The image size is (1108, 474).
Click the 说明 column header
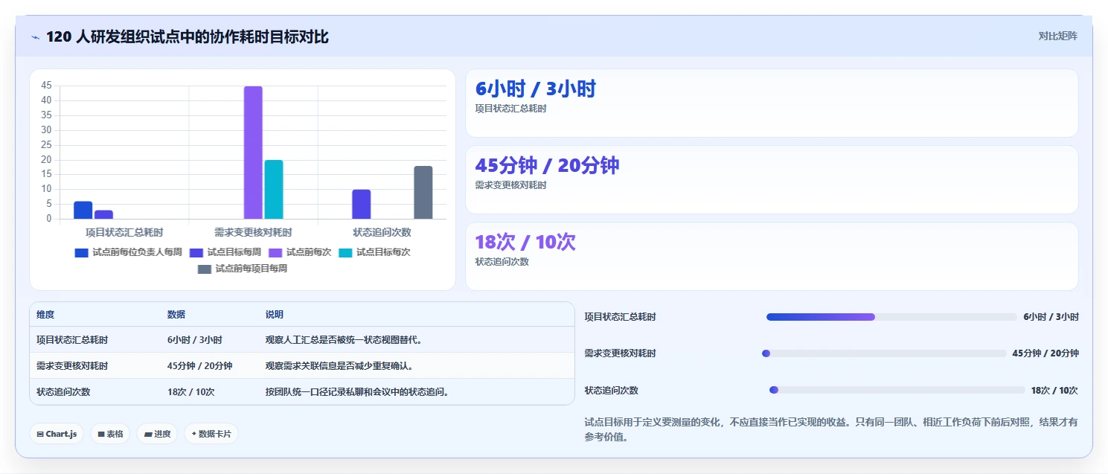point(275,315)
